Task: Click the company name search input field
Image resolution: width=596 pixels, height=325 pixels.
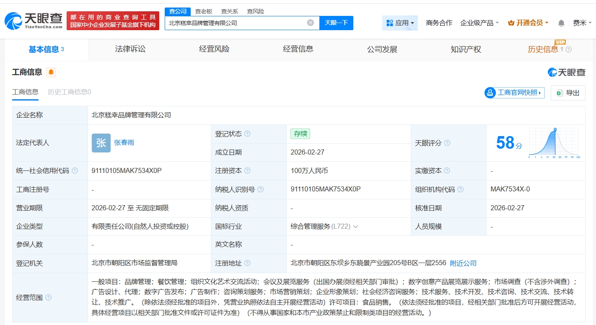Action: [x=235, y=23]
